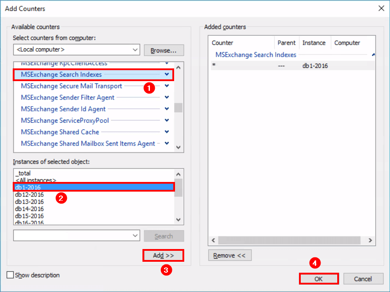Select the db1-2016 instance
390x292 pixels.
pyautogui.click(x=94, y=187)
